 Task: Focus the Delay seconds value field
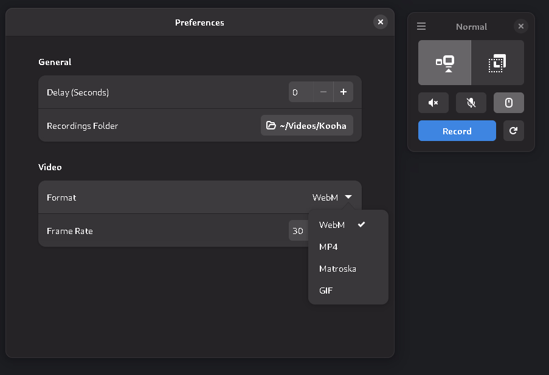301,92
